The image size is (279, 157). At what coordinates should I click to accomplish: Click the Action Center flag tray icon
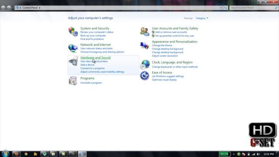point(244,154)
